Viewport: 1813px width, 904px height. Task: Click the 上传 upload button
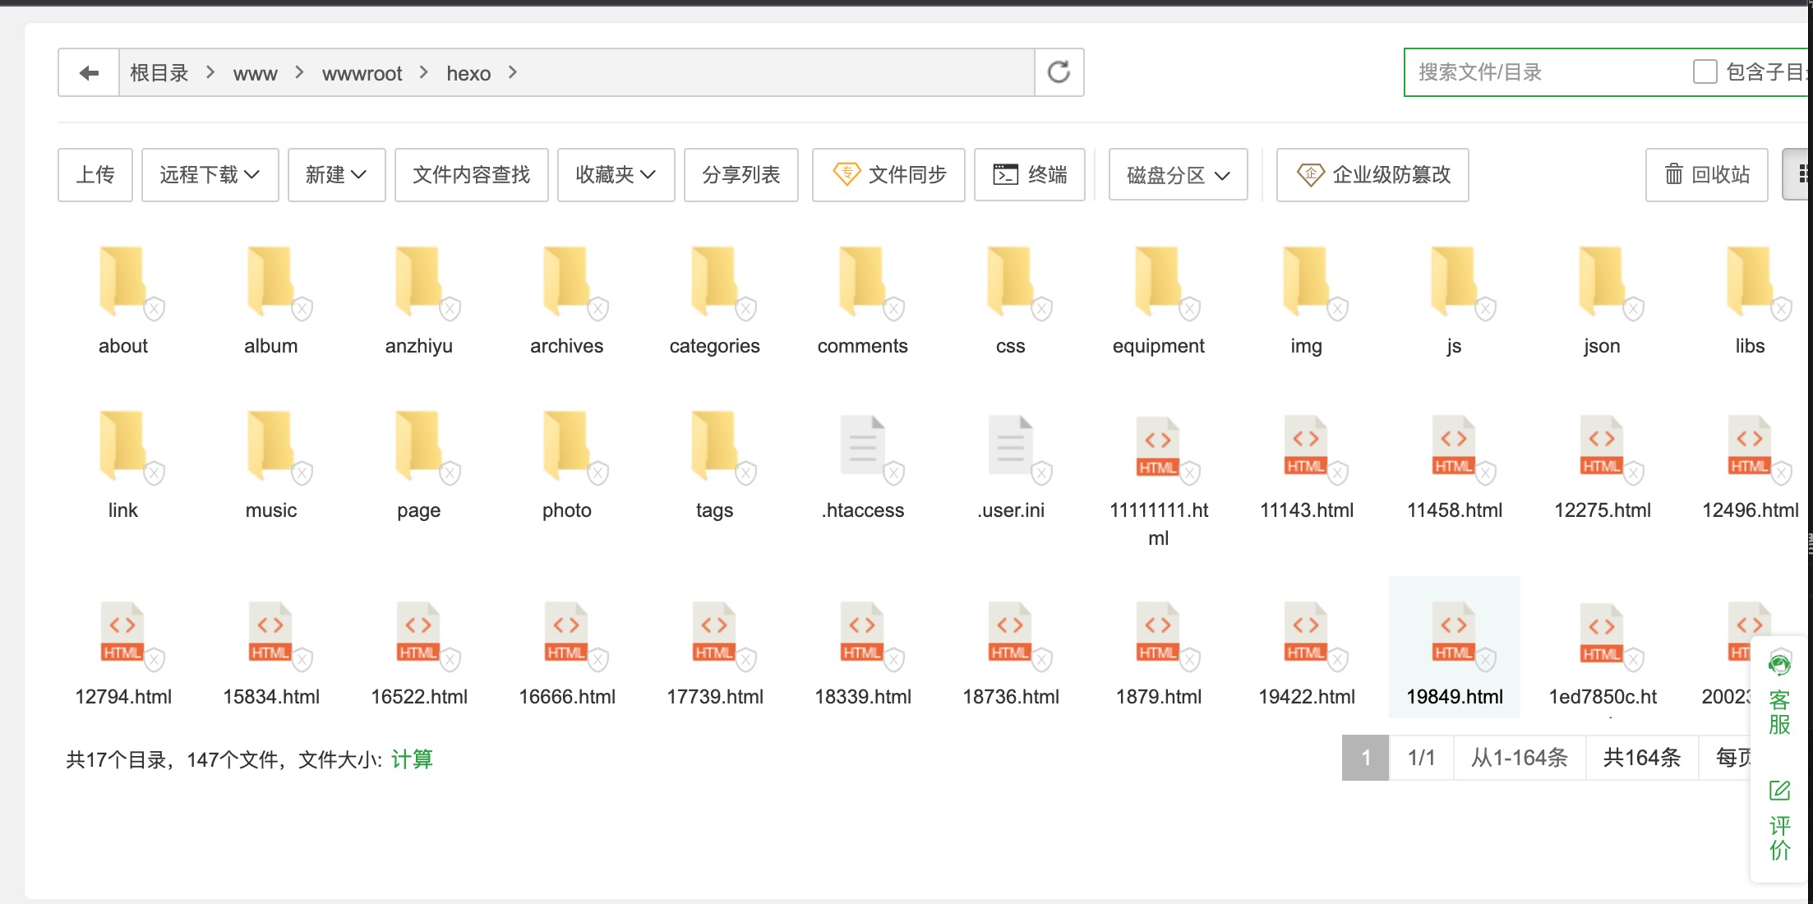[x=95, y=174]
